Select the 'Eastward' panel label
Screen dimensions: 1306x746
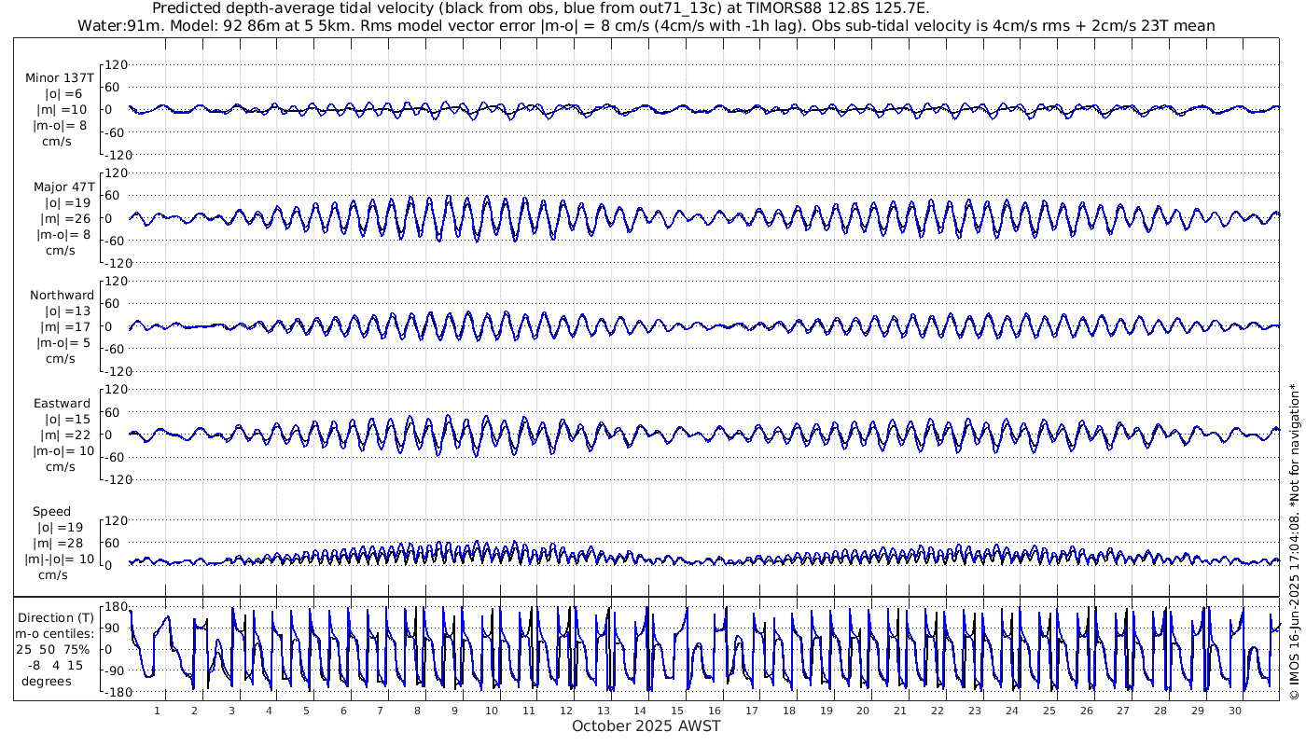click(x=63, y=404)
